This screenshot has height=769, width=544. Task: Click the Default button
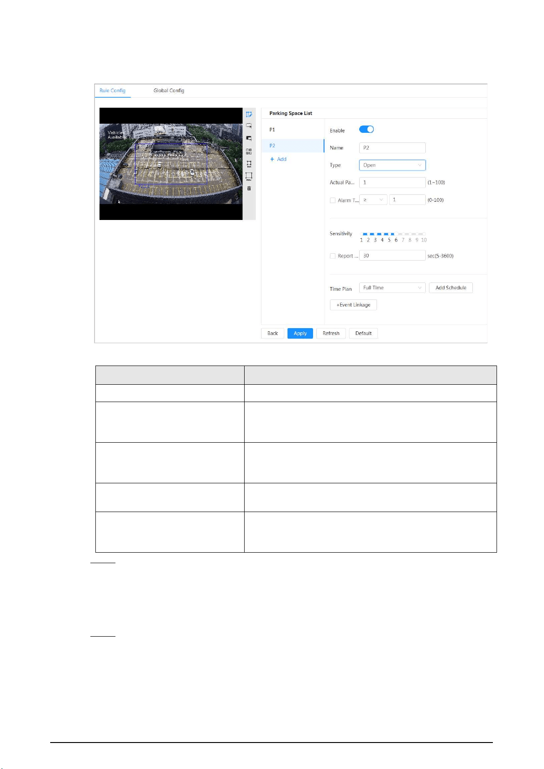point(363,334)
